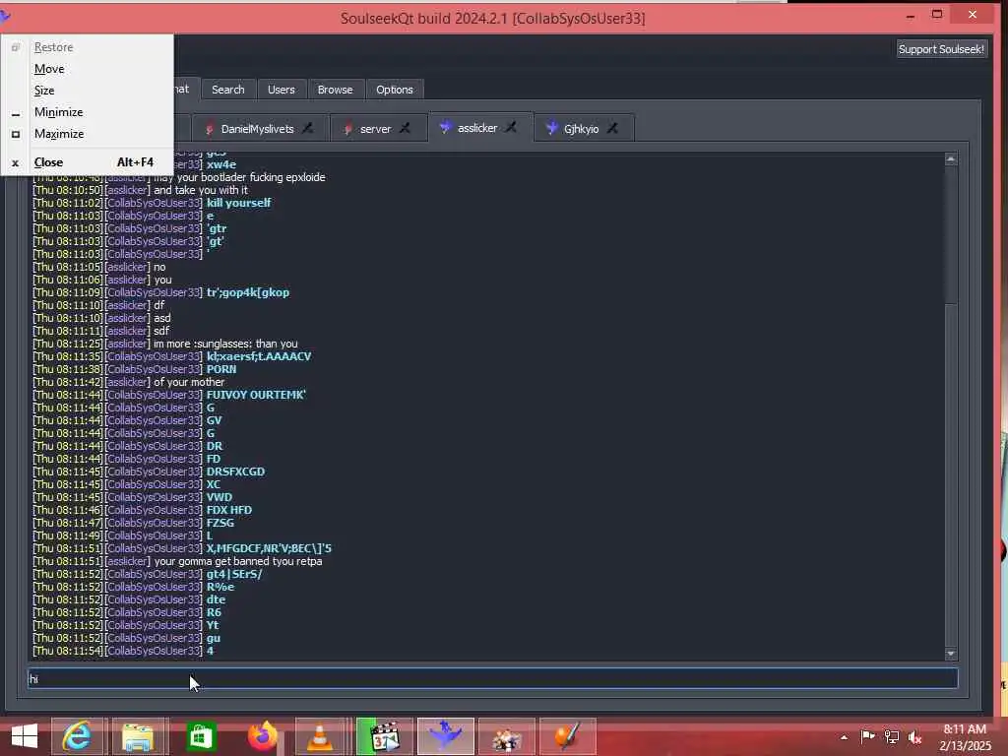The image size is (1008, 756).
Task: Choose Close Alt+F4 in the system menu
Action: coord(88,162)
